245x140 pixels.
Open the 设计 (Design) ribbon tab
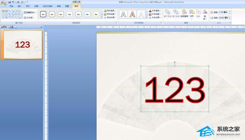pyautogui.click(x=28, y=6)
